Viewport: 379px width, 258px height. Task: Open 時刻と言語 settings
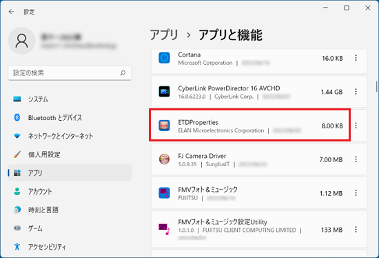[x=70, y=210]
